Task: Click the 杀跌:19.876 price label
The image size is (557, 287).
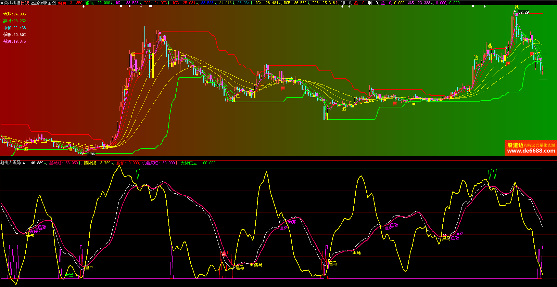Action: click(x=14, y=41)
